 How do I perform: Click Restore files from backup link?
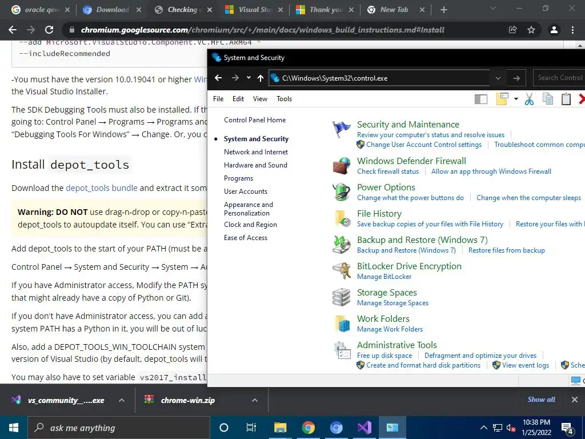tap(506, 250)
